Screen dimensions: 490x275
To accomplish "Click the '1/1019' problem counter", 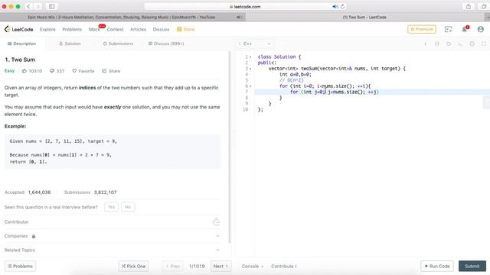I will click(197, 267).
